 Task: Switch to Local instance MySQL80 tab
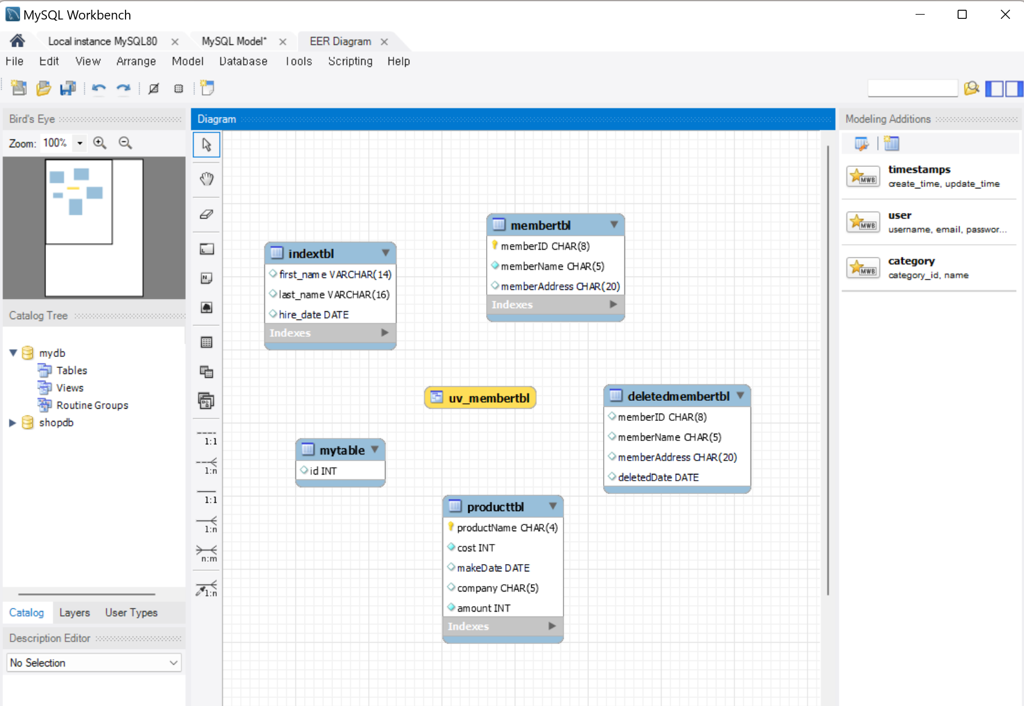[102, 41]
